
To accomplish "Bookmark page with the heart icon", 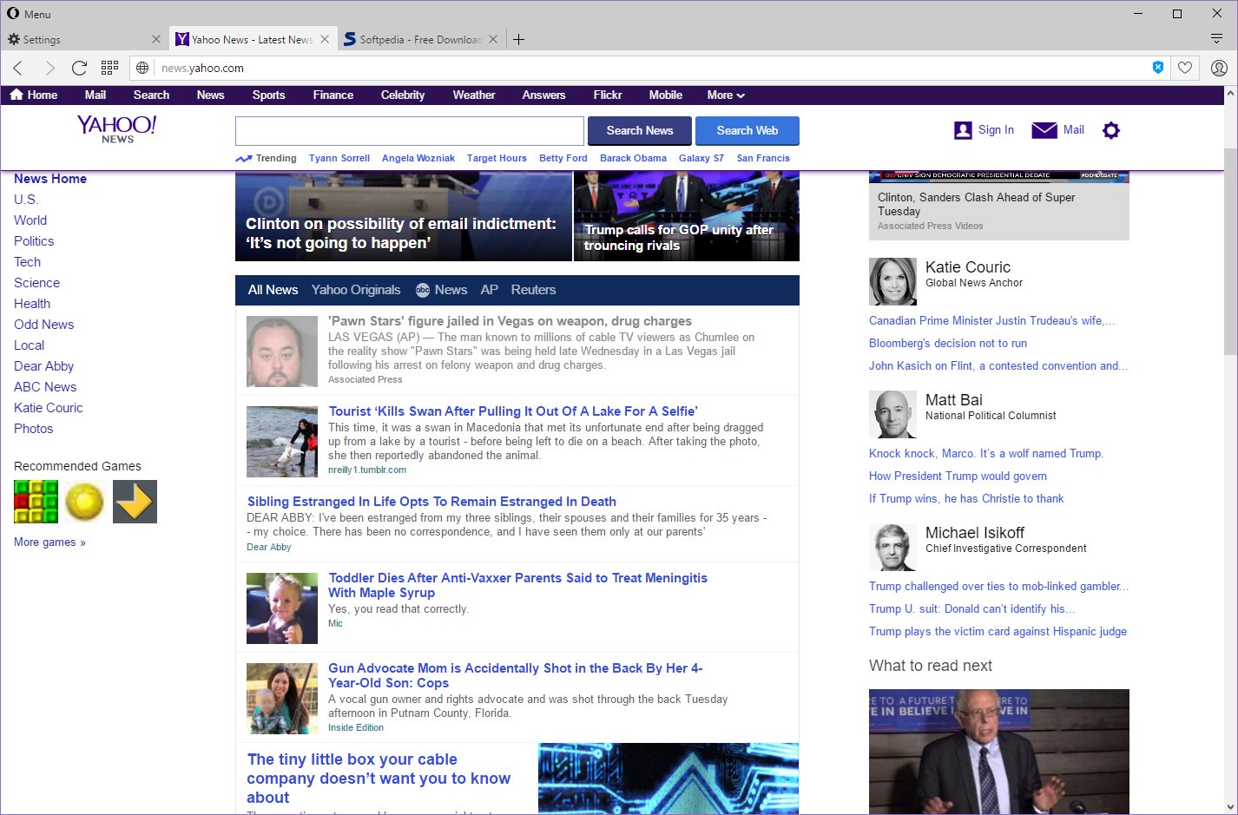I will 1185,68.
